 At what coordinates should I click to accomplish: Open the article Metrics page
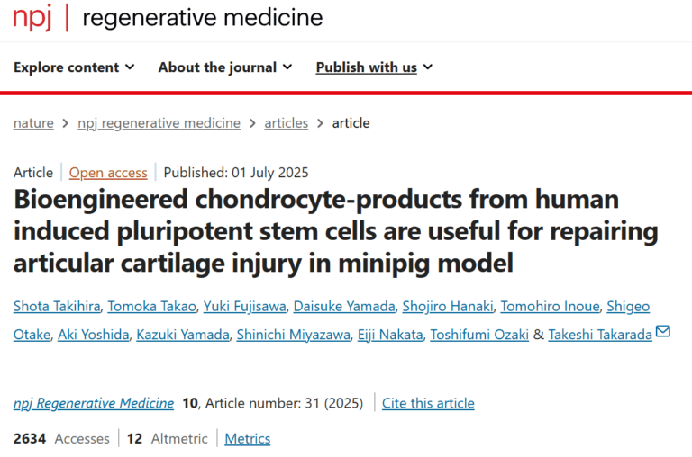[248, 439]
